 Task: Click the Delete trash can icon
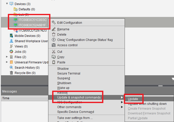pos(53,35)
